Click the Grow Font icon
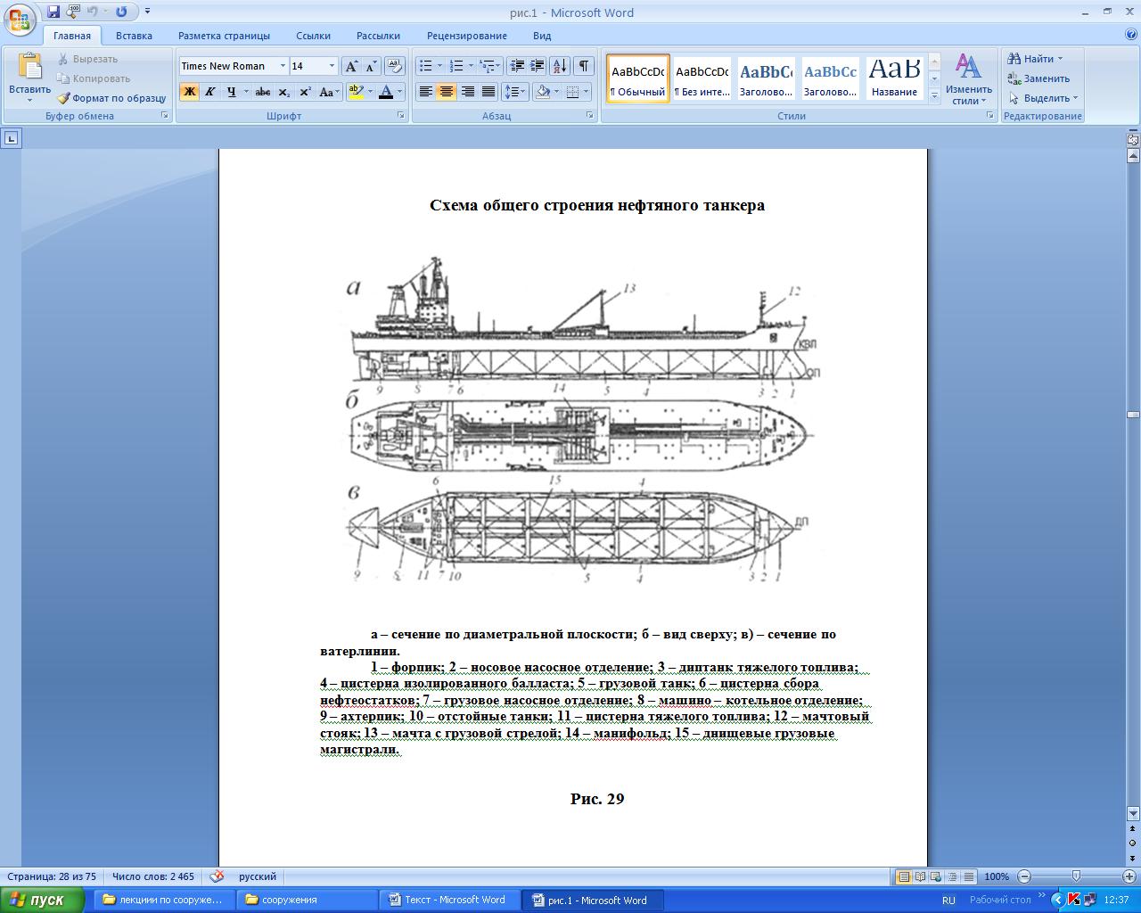The width and height of the screenshot is (1141, 913). pyautogui.click(x=351, y=66)
